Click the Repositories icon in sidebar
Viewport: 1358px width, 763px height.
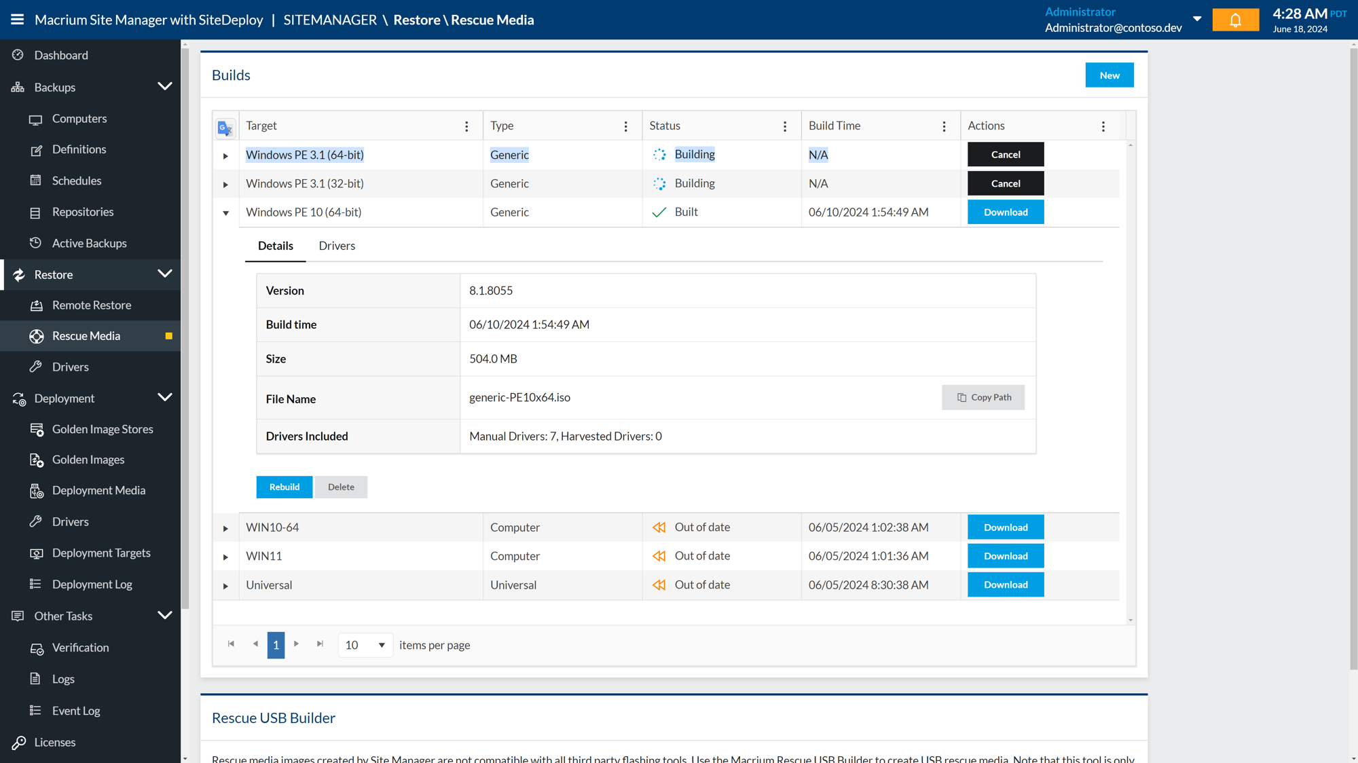coord(36,212)
